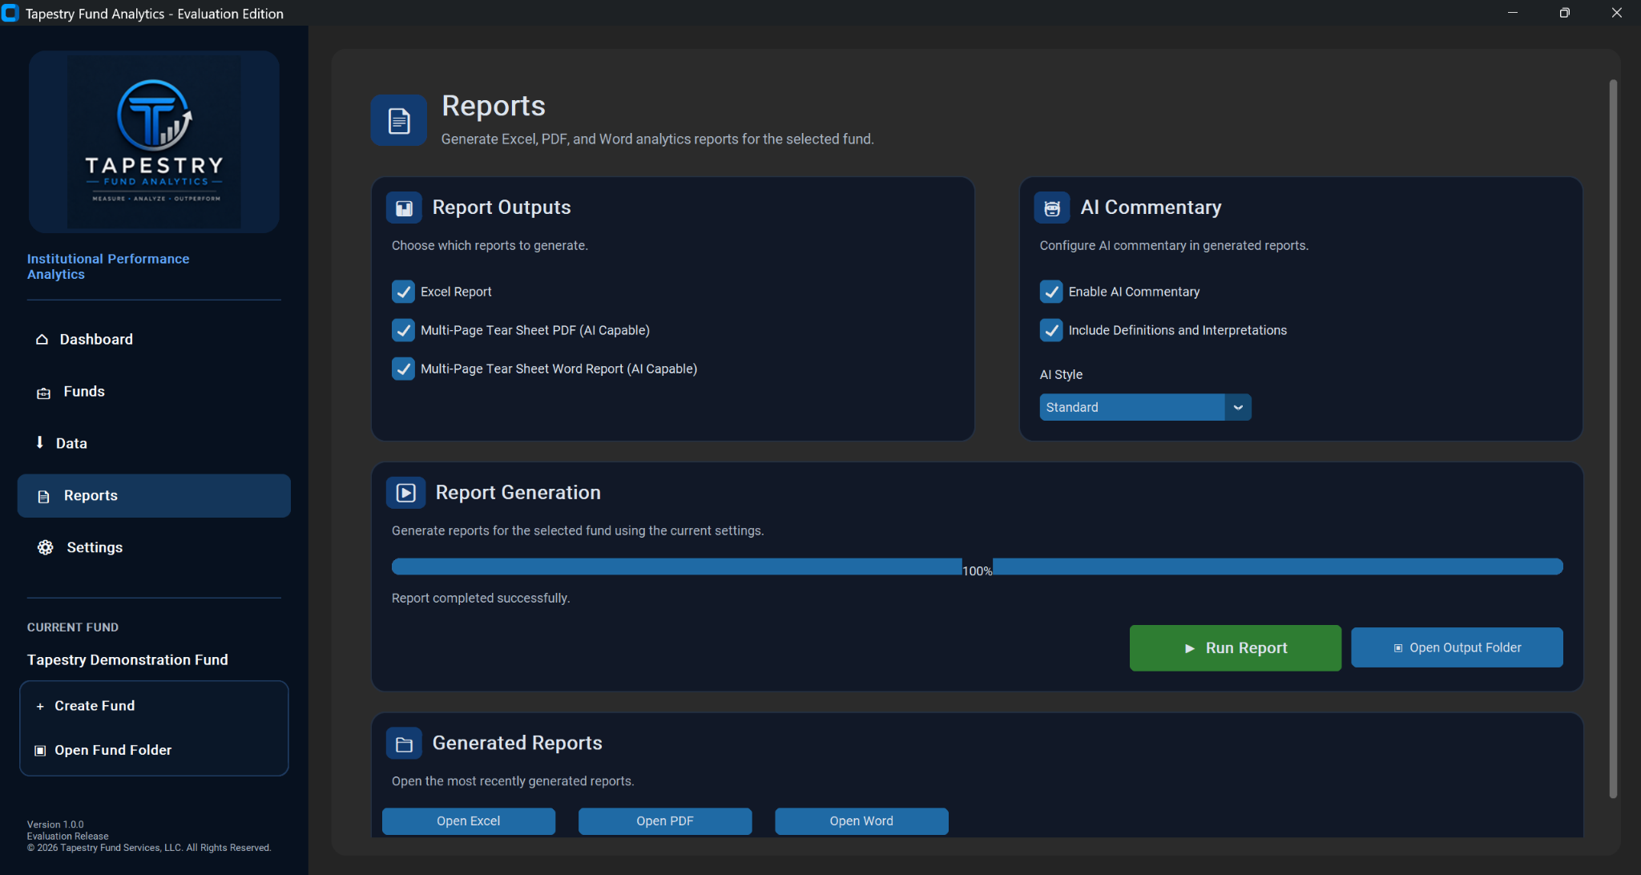Click the report generation progress bar
Screen dimensions: 1641x875
pyautogui.click(x=978, y=567)
